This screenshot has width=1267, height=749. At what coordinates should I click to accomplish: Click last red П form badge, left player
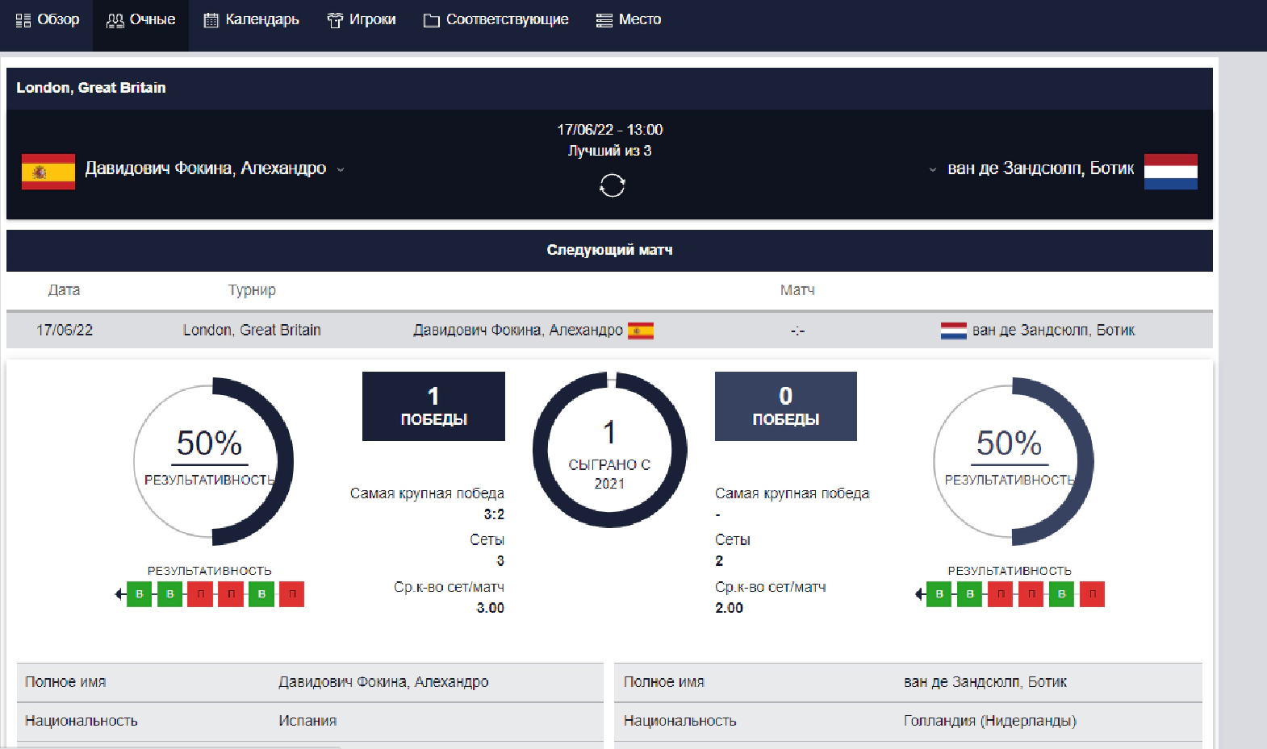click(x=292, y=594)
